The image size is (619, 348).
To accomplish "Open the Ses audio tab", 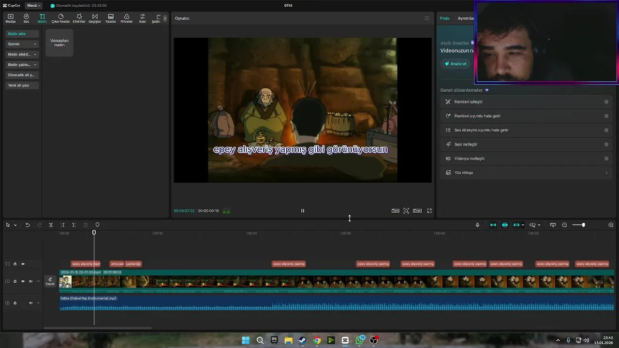I will point(26,18).
